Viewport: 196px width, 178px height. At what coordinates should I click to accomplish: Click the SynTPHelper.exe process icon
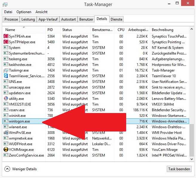[6, 42]
